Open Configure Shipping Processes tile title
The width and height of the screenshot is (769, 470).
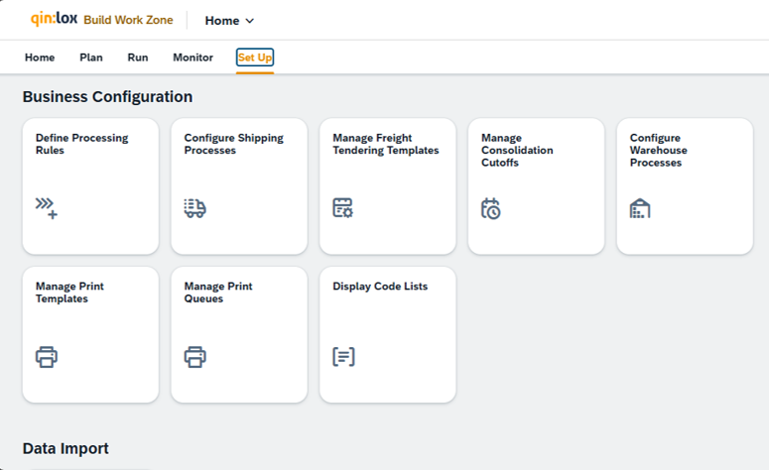234,144
